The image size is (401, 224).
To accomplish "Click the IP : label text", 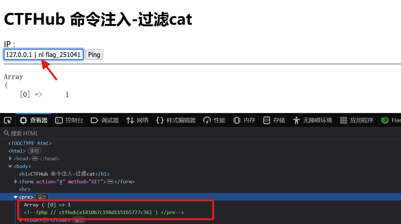I will point(10,44).
